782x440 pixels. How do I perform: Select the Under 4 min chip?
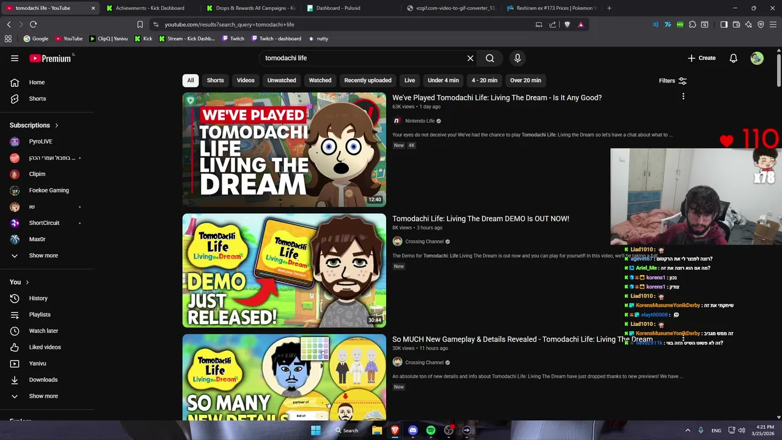point(444,80)
